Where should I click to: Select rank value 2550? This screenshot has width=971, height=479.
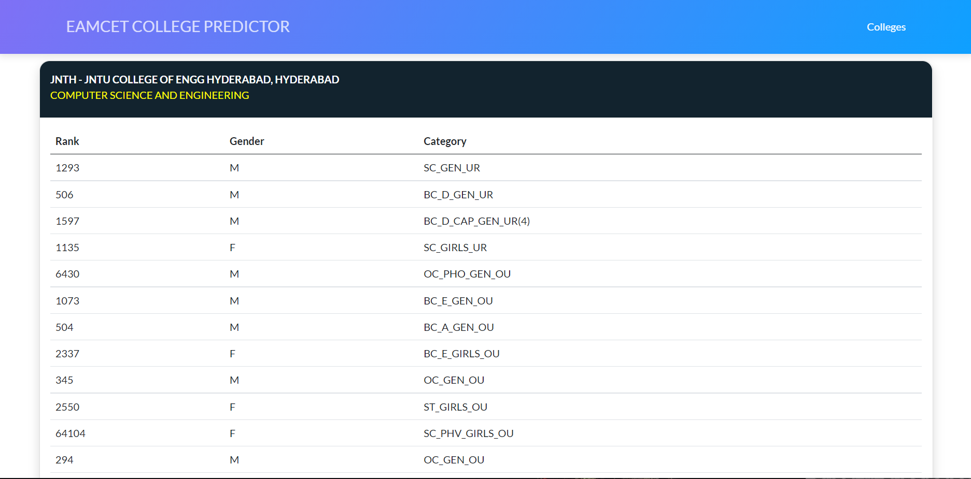point(67,407)
